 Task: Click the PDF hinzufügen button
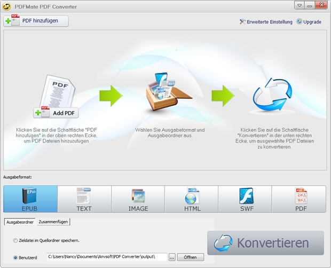36,21
